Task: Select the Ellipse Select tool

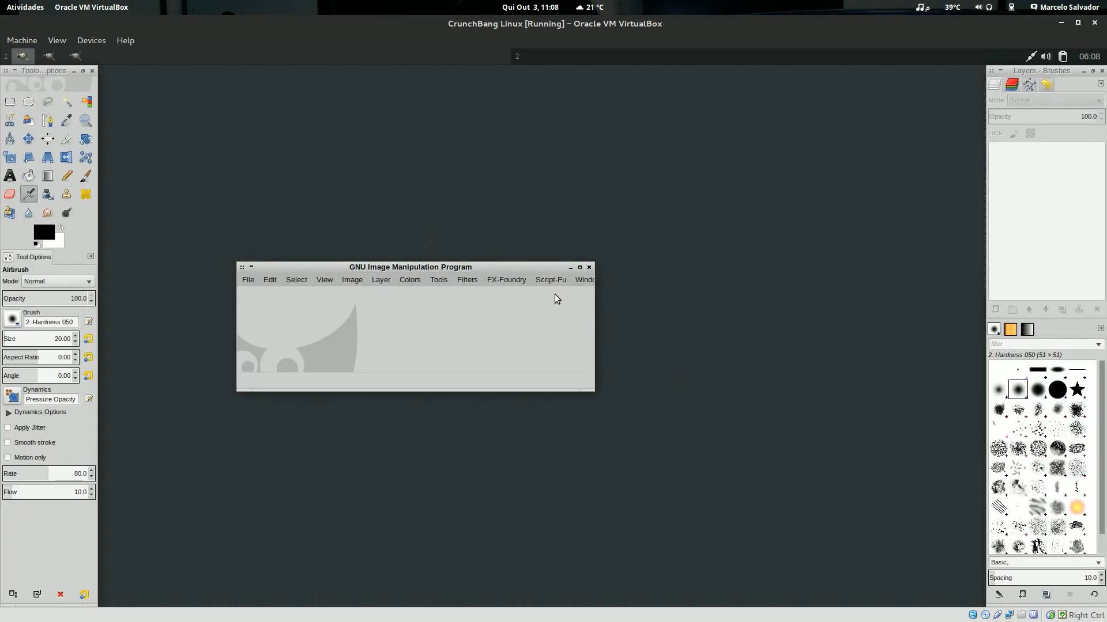Action: pos(29,102)
